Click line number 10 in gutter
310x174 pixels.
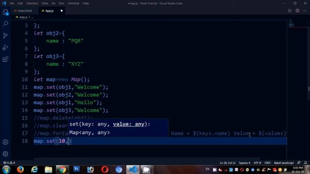click(25, 79)
